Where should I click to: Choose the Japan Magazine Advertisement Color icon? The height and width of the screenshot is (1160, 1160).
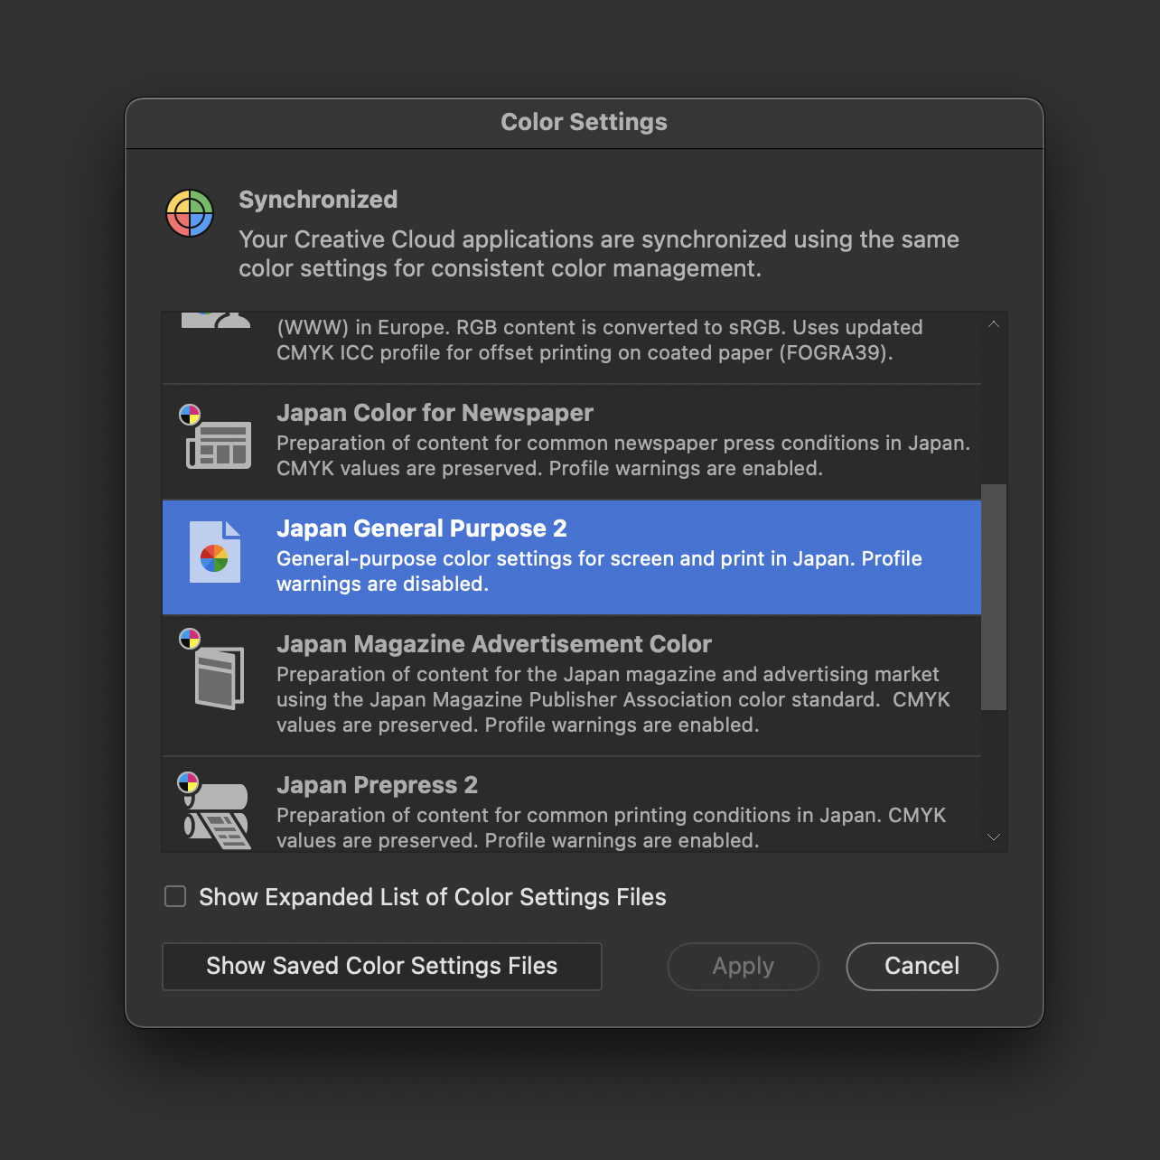tap(213, 669)
